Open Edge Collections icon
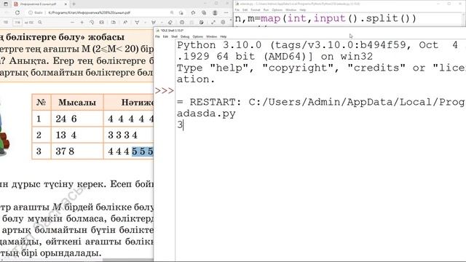Viewport: 466px width, 262px height. pyautogui.click(x=204, y=13)
